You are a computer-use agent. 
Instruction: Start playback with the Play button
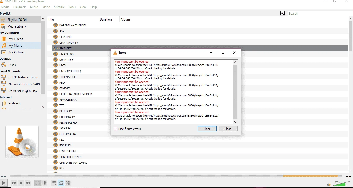click(3, 183)
